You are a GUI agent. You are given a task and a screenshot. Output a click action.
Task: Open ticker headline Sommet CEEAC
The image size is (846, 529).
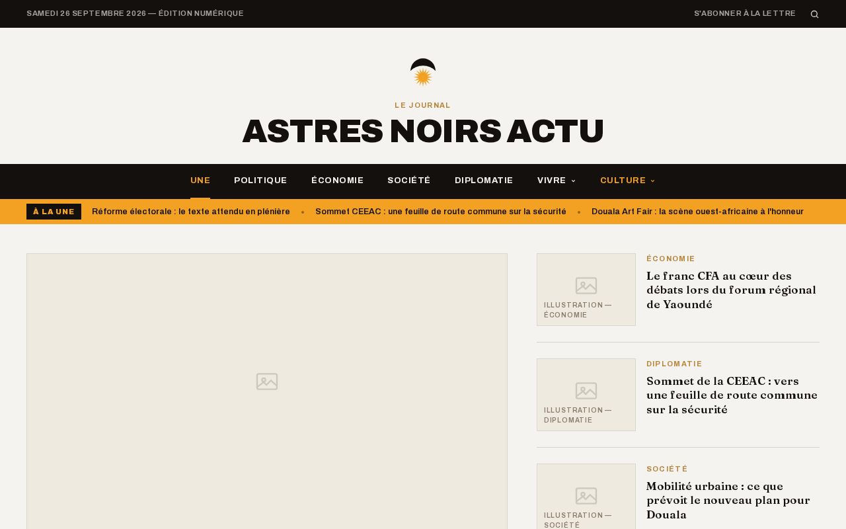click(441, 212)
